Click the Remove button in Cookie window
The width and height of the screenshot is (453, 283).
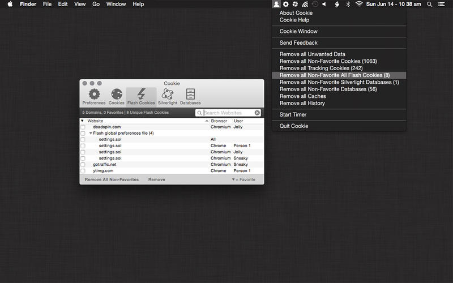157,179
